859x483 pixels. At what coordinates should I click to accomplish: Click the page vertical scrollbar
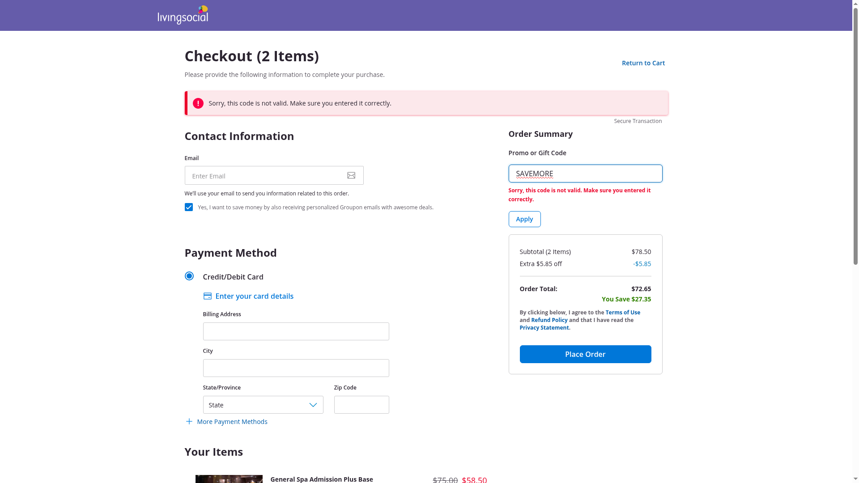(855, 134)
